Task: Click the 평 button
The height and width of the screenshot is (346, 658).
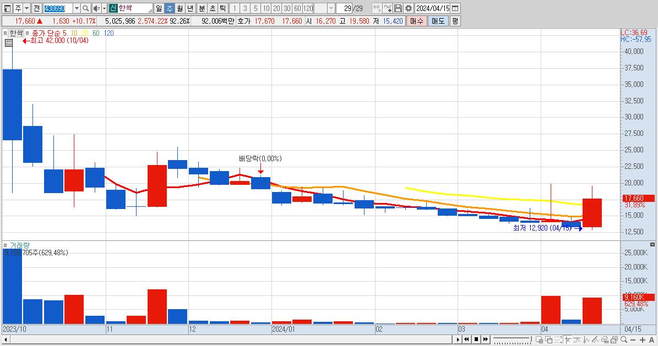Action: click(x=455, y=21)
